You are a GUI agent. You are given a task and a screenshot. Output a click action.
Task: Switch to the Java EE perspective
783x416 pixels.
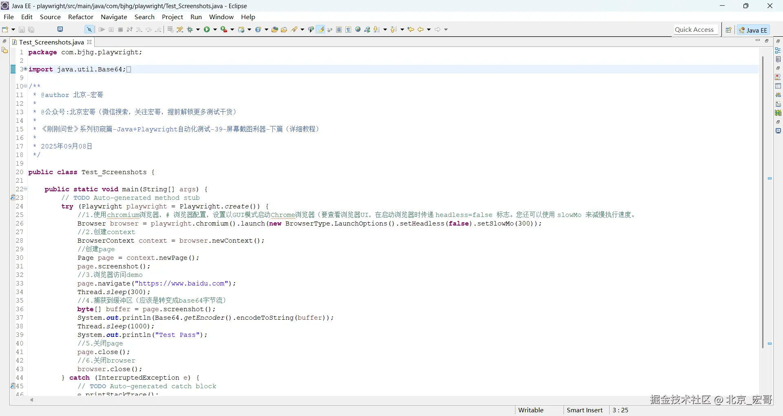[x=754, y=30]
